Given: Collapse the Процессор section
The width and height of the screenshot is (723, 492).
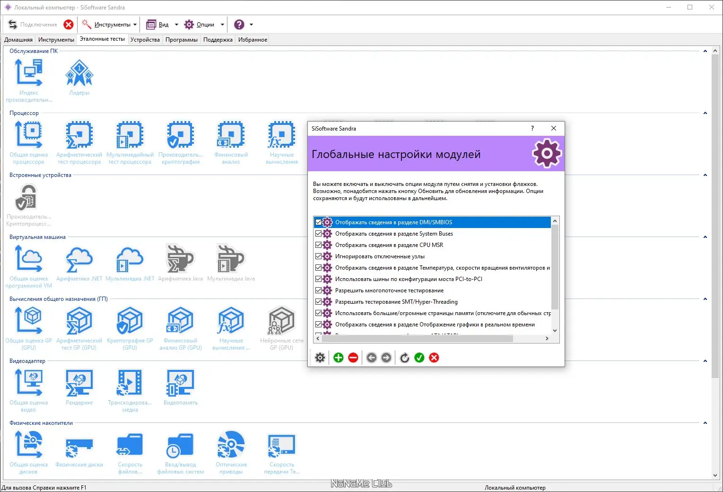Looking at the screenshot, I should (x=705, y=113).
